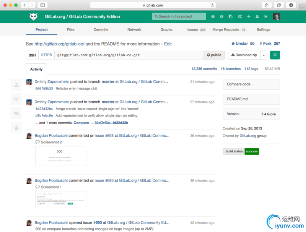Open Safari downloads button
This screenshot has height=232, width=306.
coord(291,5)
